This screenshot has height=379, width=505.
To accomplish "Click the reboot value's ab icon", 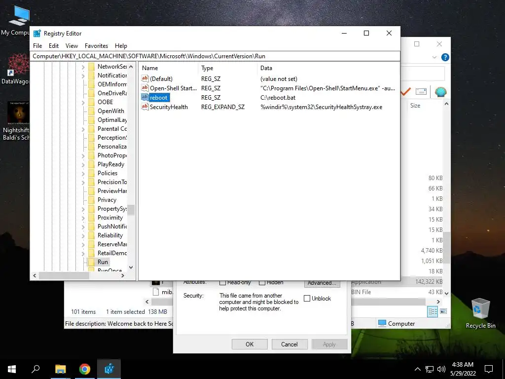I will pyautogui.click(x=145, y=97).
